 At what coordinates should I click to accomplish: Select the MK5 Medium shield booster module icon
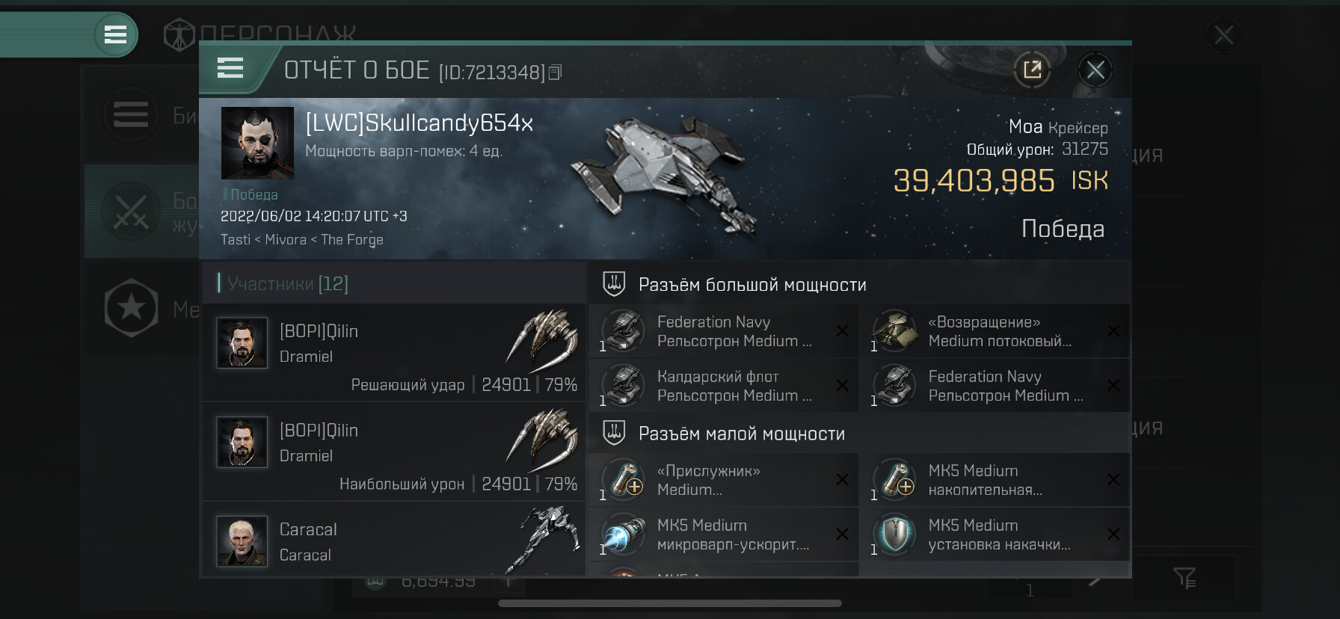point(895,535)
